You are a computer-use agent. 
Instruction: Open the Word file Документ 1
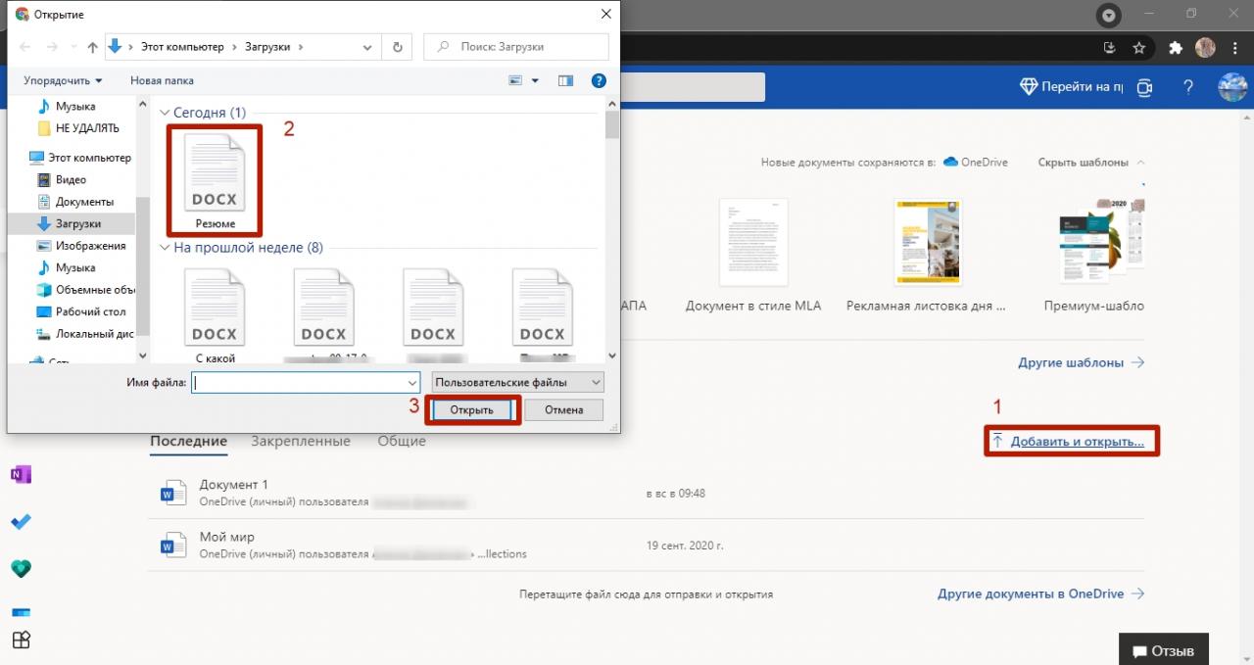click(233, 485)
